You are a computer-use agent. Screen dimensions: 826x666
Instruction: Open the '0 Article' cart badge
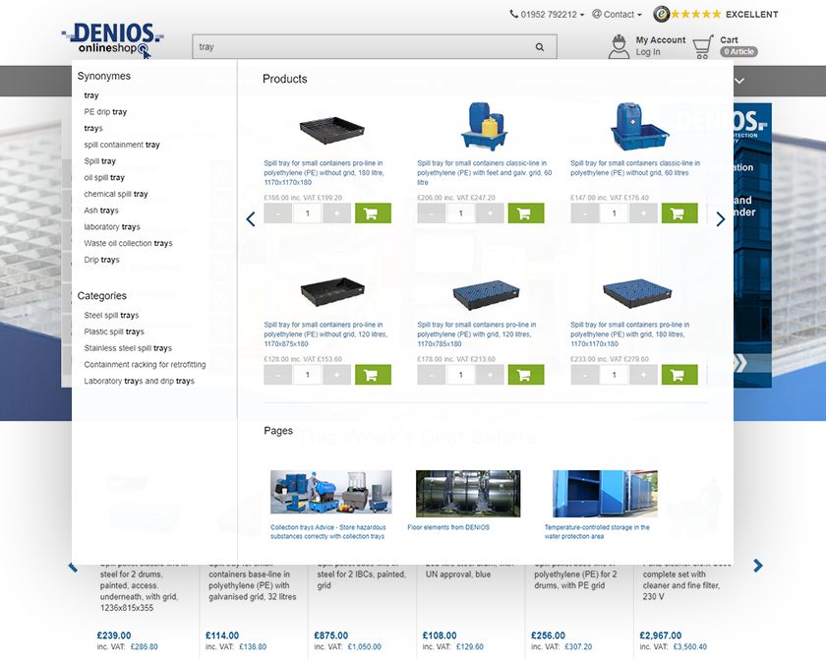point(738,51)
